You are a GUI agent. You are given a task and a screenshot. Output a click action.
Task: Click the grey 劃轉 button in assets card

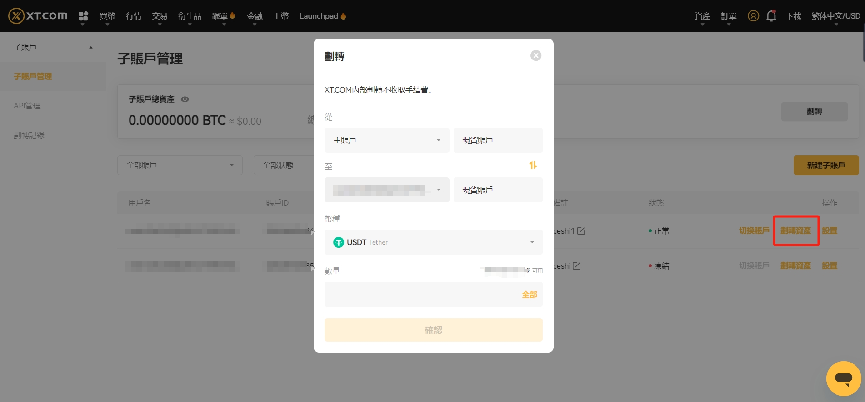(814, 111)
